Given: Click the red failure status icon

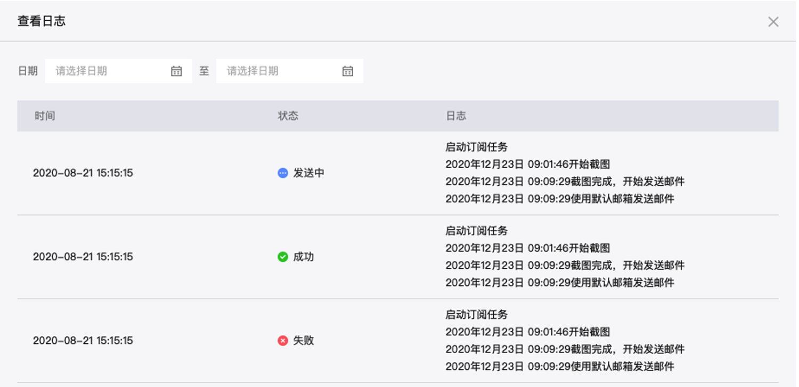Looking at the screenshot, I should [x=283, y=341].
